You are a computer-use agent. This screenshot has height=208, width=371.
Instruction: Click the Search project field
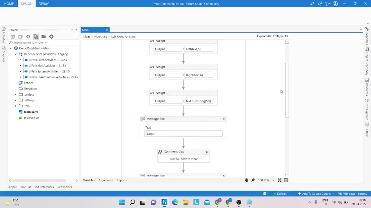(43, 42)
